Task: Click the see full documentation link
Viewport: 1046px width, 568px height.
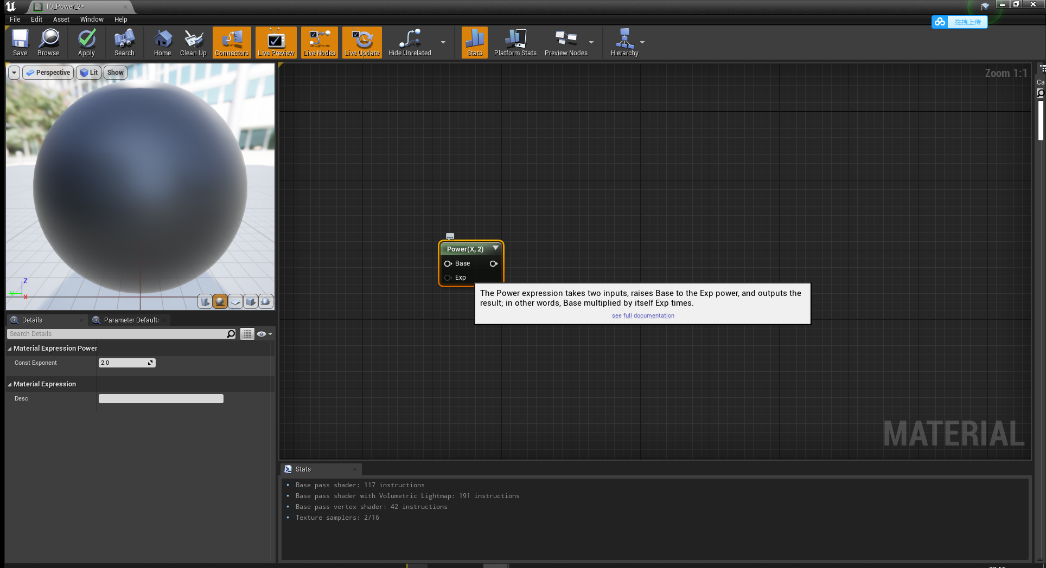Action: pos(642,315)
